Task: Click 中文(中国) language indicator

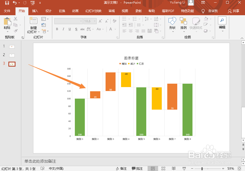Action: [x=56, y=168]
